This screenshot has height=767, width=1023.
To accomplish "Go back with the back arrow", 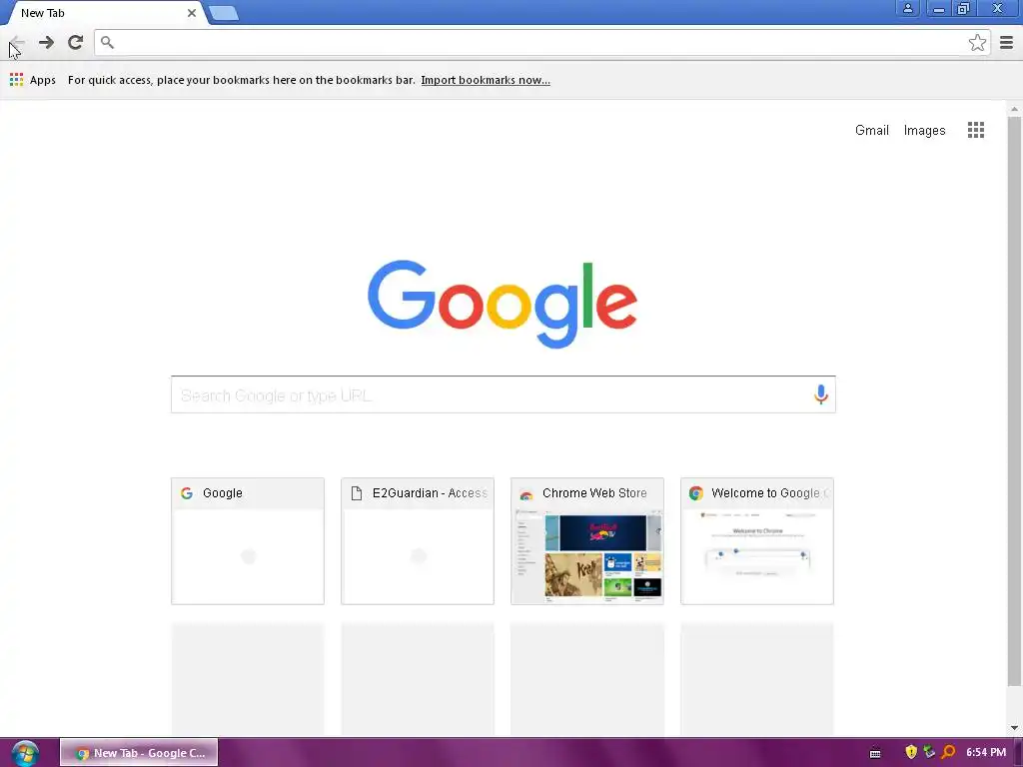I will click(x=16, y=42).
